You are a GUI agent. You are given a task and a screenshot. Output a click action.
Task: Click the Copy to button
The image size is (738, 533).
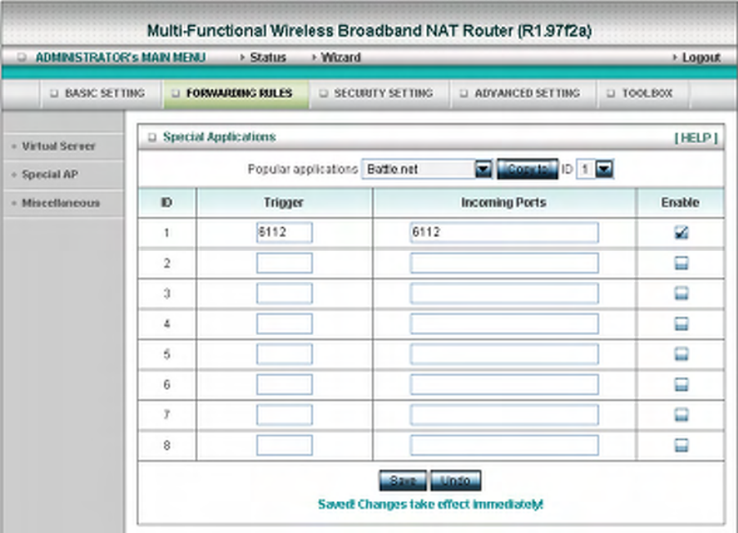527,169
